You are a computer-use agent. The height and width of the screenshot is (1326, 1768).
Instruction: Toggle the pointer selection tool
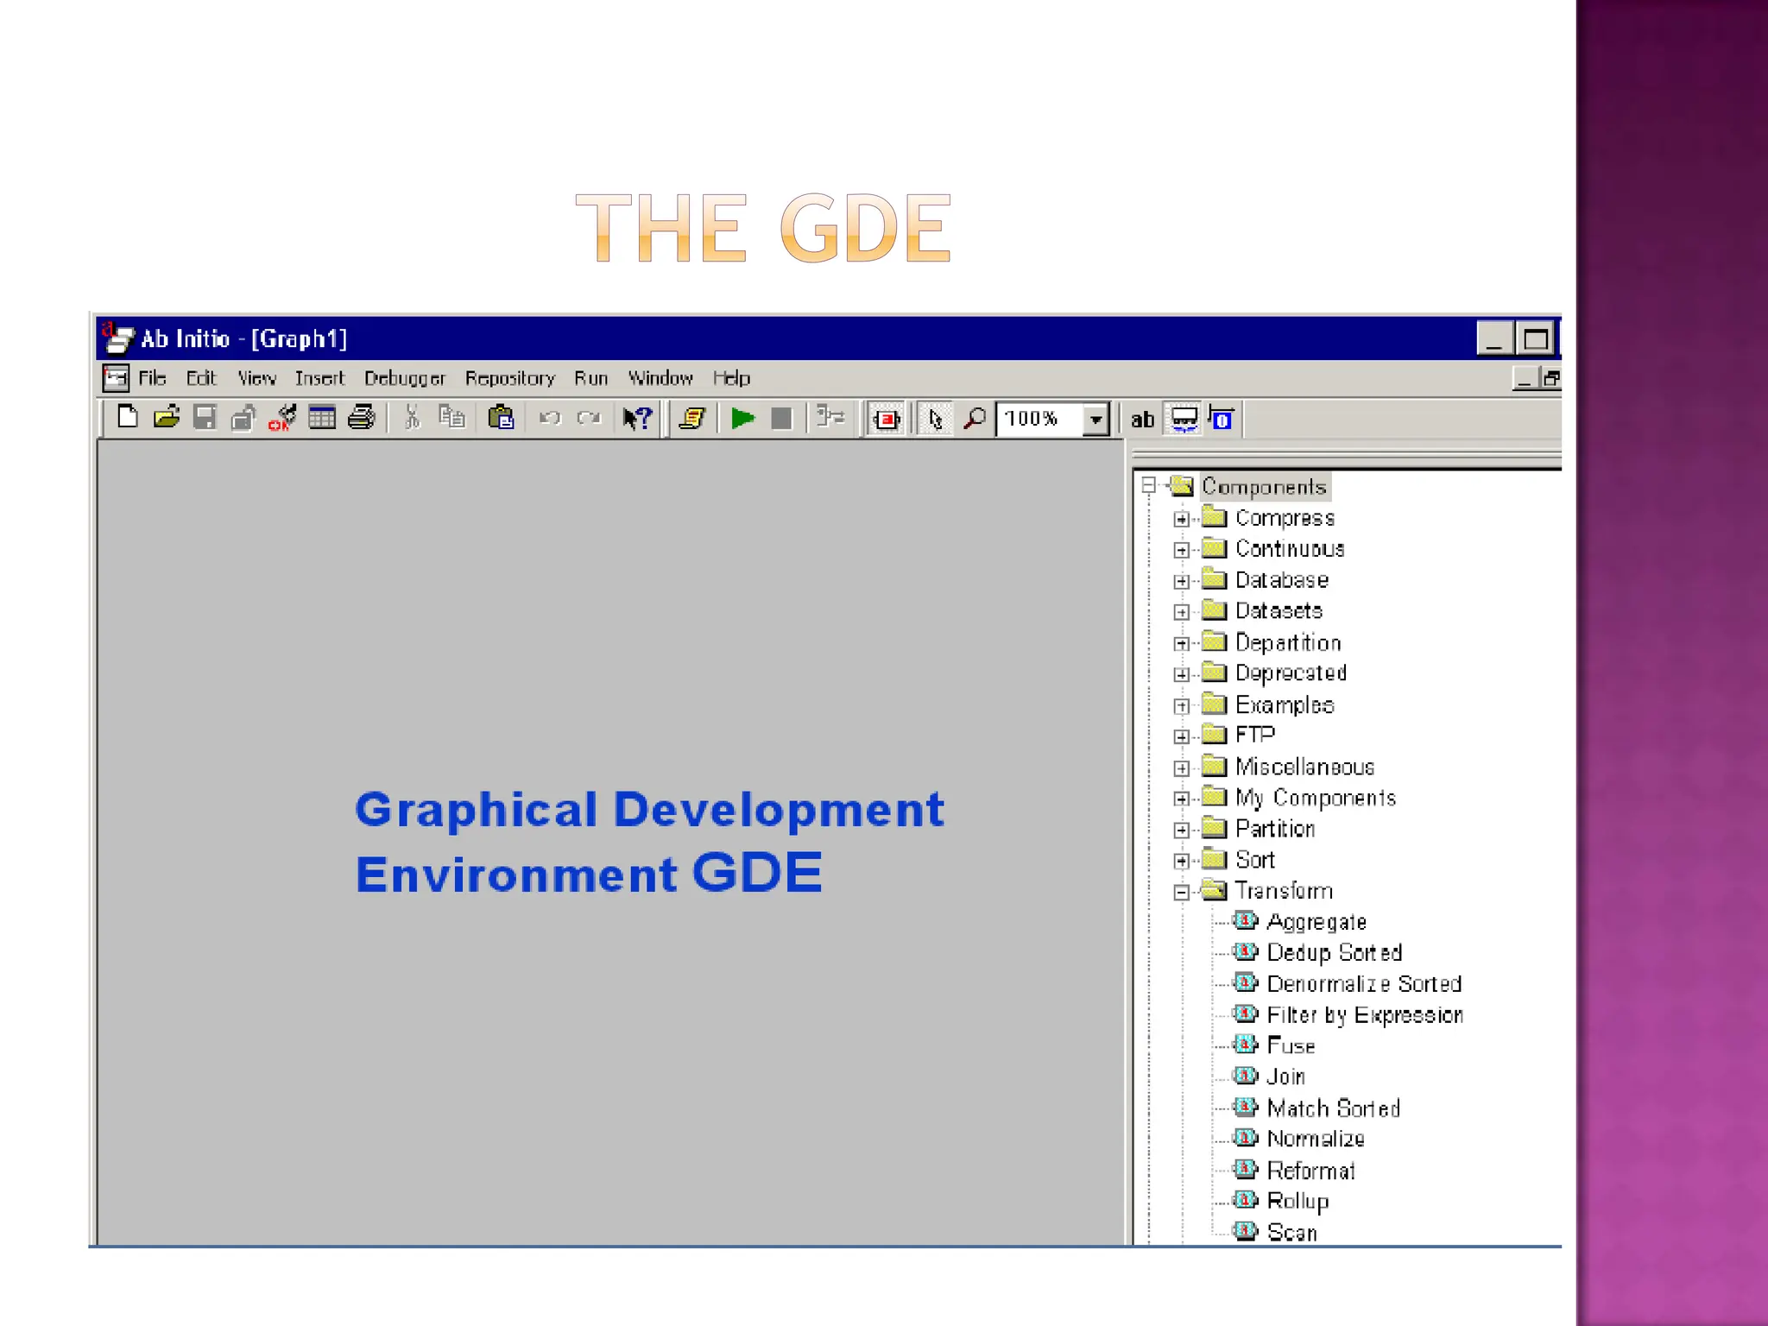(935, 420)
